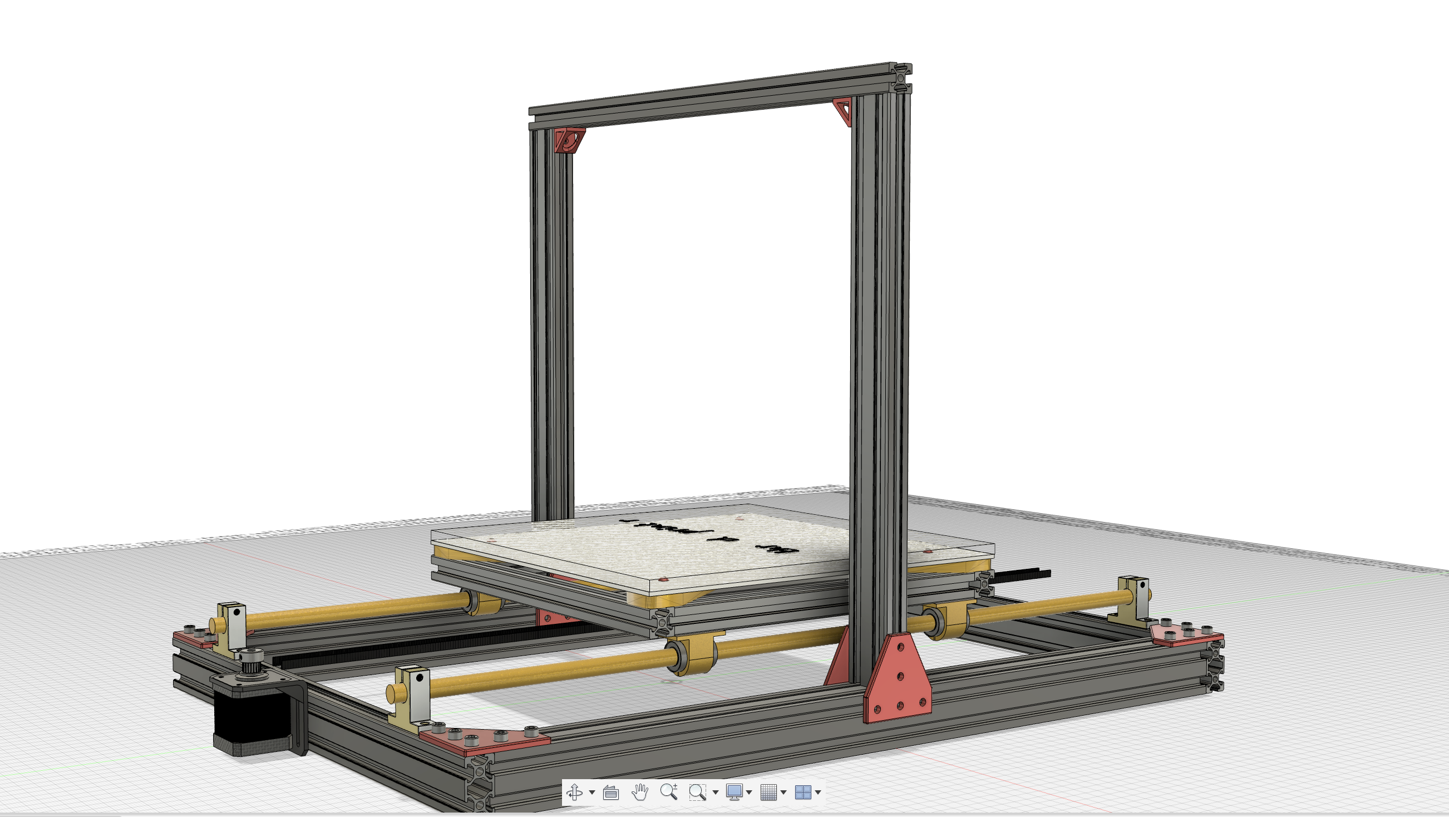Open the Display Settings dropdown arrow
This screenshot has height=817, width=1449.
749,793
